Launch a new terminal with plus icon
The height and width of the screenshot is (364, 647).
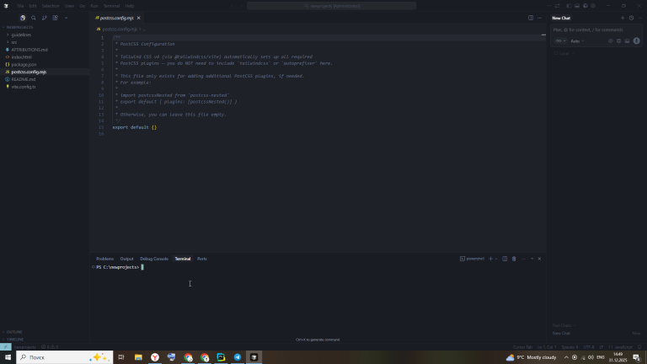(490, 259)
